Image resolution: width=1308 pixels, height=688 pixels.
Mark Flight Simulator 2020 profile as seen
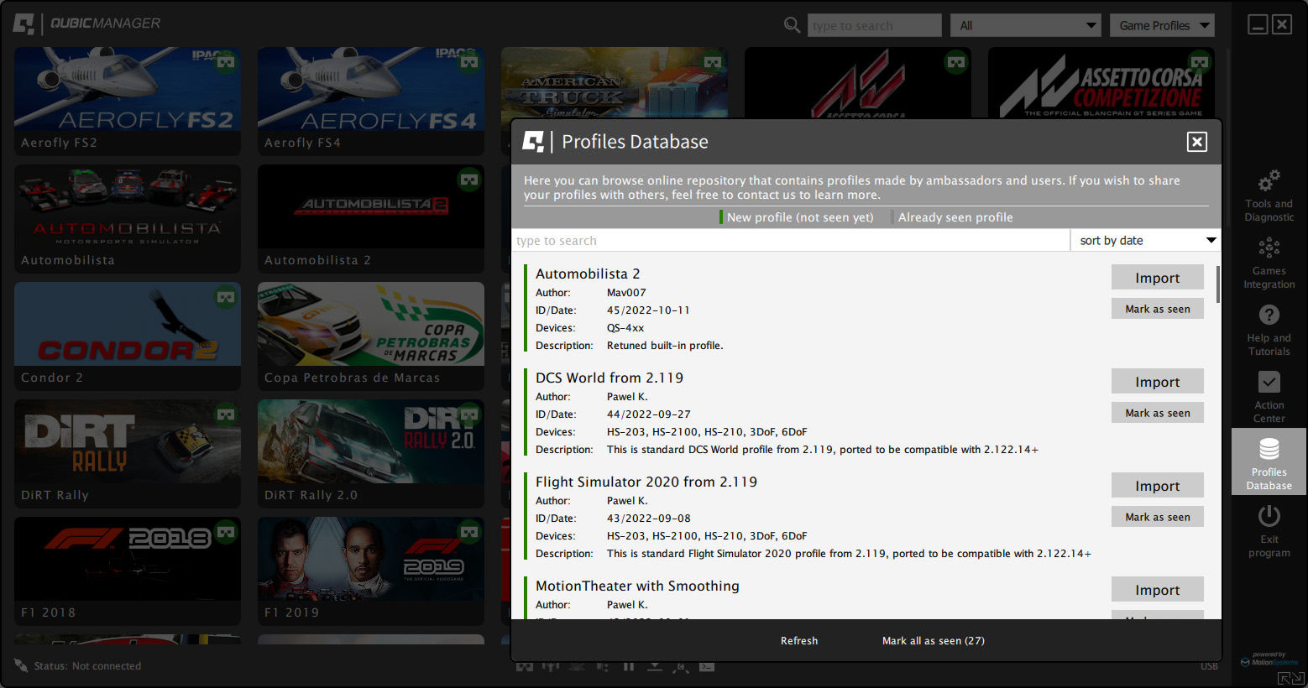coord(1157,517)
